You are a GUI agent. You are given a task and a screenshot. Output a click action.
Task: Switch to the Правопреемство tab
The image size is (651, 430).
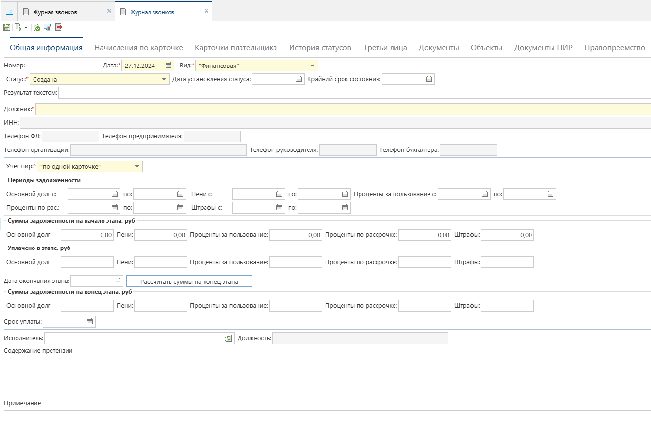pos(615,48)
